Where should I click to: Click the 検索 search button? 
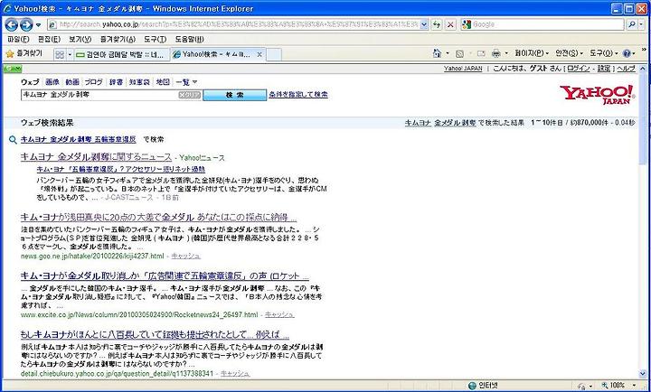pos(234,95)
